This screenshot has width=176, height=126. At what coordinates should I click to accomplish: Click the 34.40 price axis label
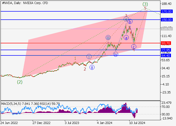pos(165,68)
